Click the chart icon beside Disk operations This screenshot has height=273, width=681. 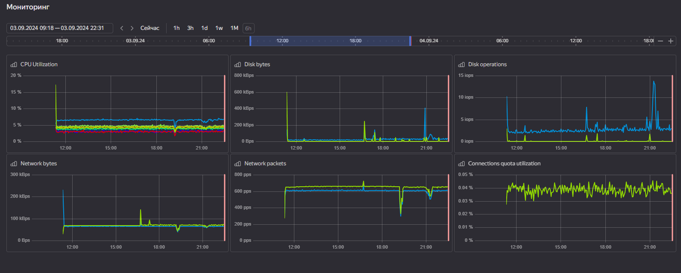pyautogui.click(x=461, y=65)
